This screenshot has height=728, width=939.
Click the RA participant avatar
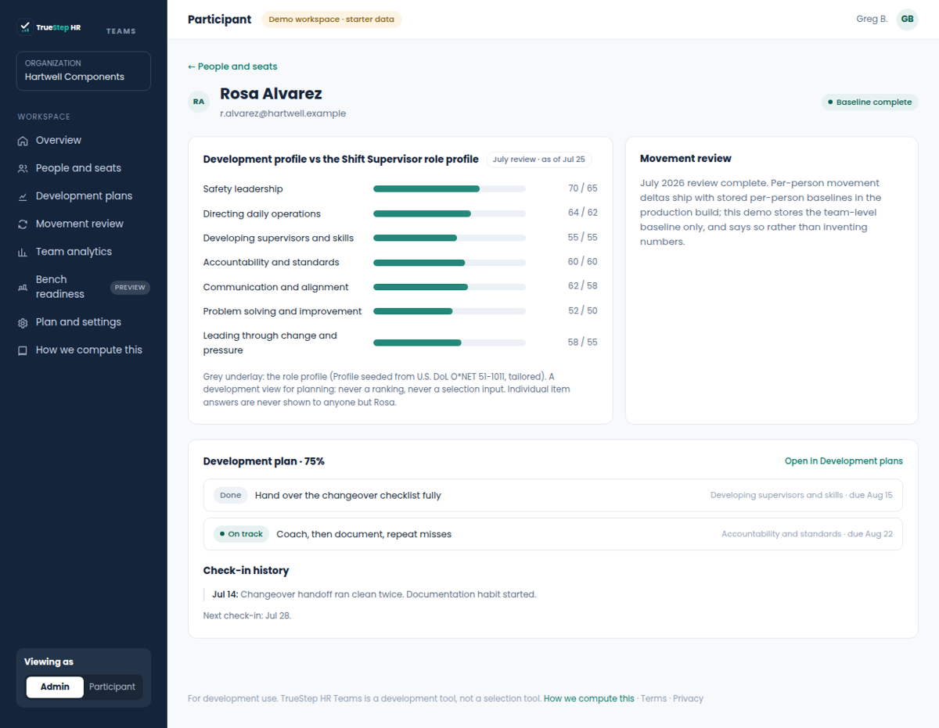click(199, 102)
